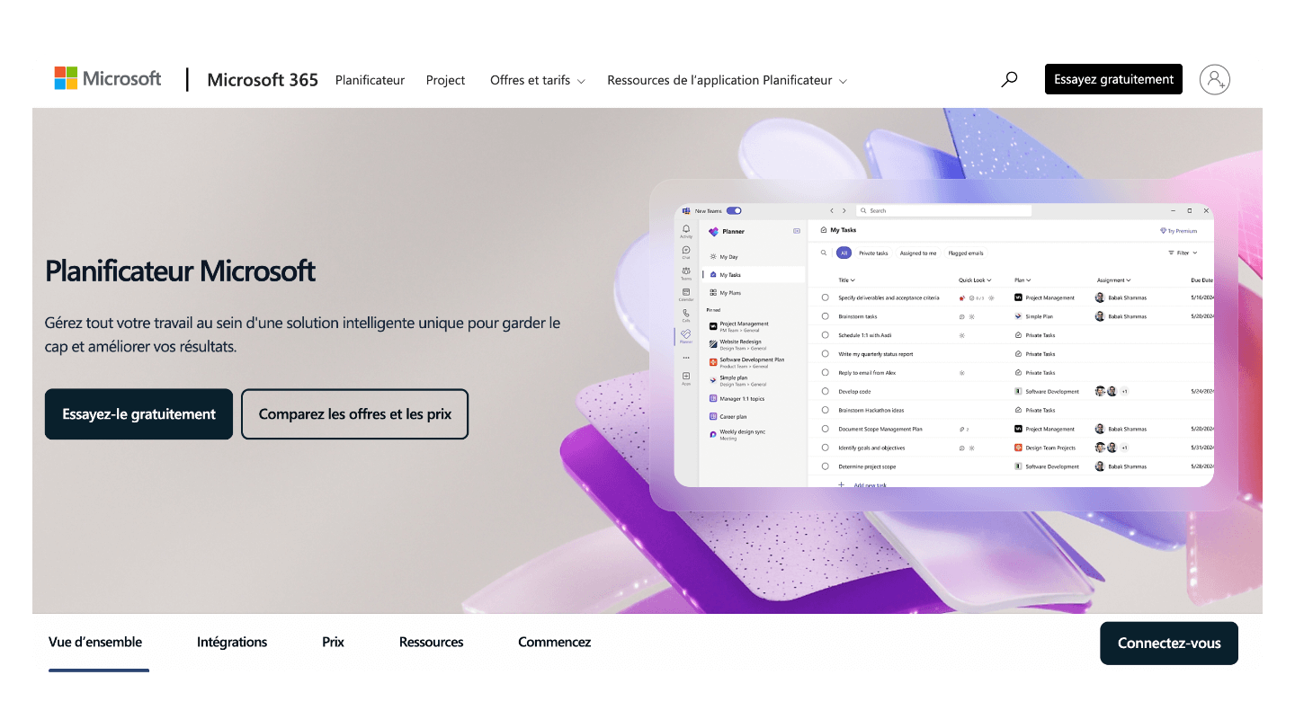The height and width of the screenshot is (728, 1295).
Task: Sort by Title column header
Action: click(846, 280)
